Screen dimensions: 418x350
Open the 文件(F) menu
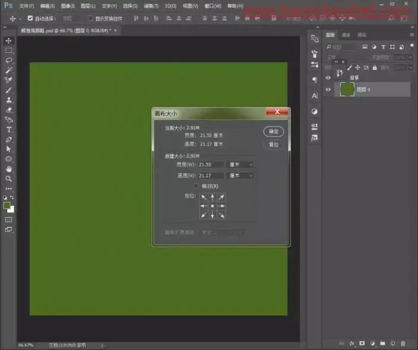pyautogui.click(x=27, y=6)
